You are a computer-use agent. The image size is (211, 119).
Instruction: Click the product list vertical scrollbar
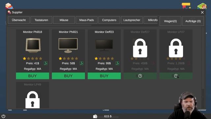click(203, 58)
